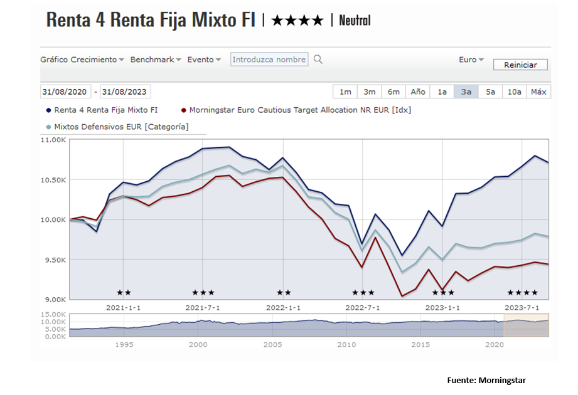Click the Morningstar Euro Cautious Target Allocation legend label
The height and width of the screenshot is (395, 578).
pyautogui.click(x=300, y=110)
